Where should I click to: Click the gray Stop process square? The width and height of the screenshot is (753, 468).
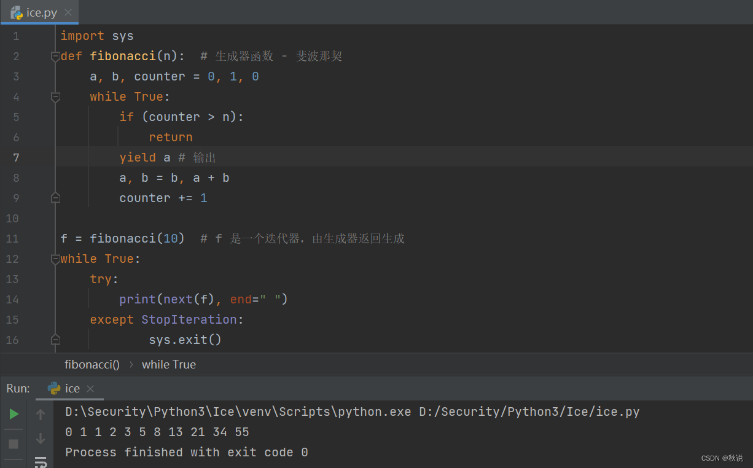click(x=14, y=443)
